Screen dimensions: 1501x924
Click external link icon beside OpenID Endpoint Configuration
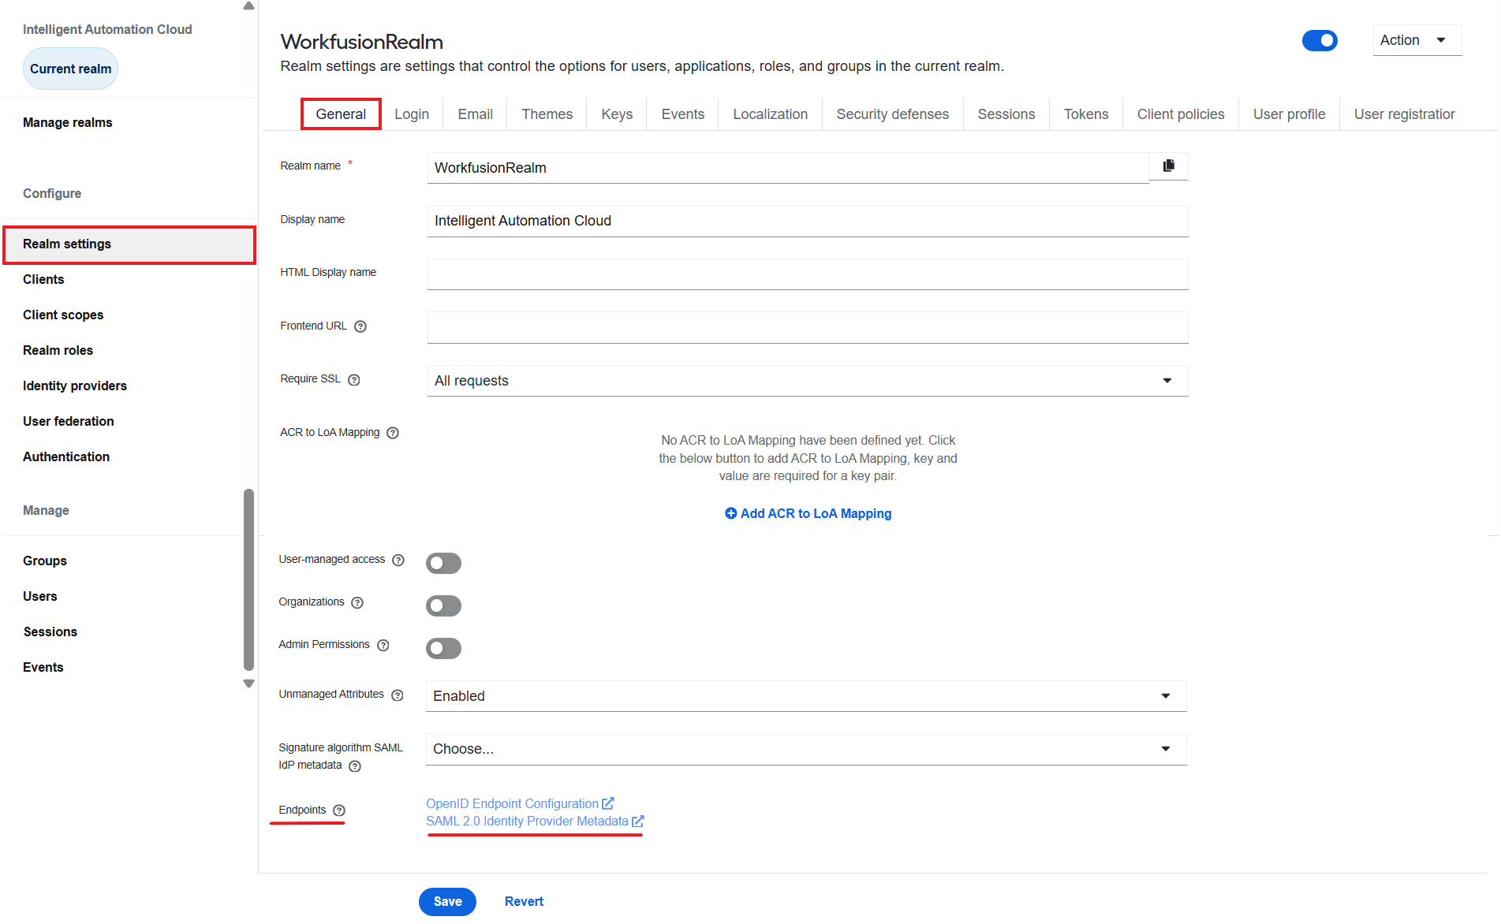point(608,803)
